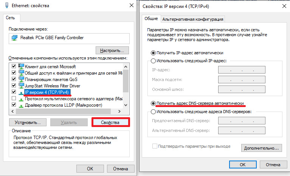Select Использовать следующие адреса DNS-серверов

click(153, 112)
